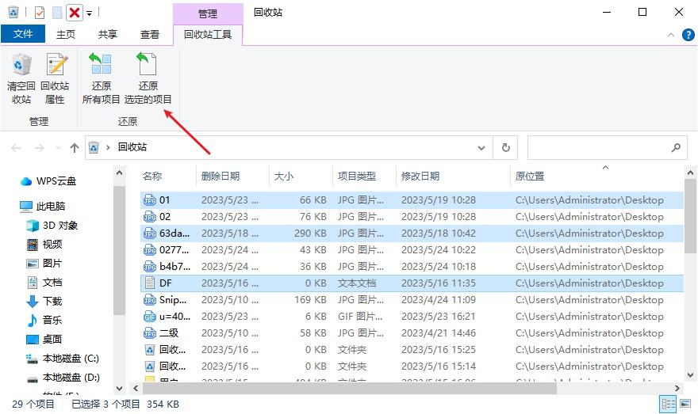Go forward with the forward arrow

tap(39, 147)
